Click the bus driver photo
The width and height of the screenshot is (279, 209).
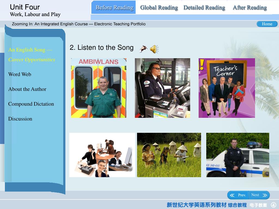point(162,88)
